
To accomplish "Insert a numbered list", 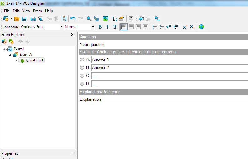I will [154, 27].
